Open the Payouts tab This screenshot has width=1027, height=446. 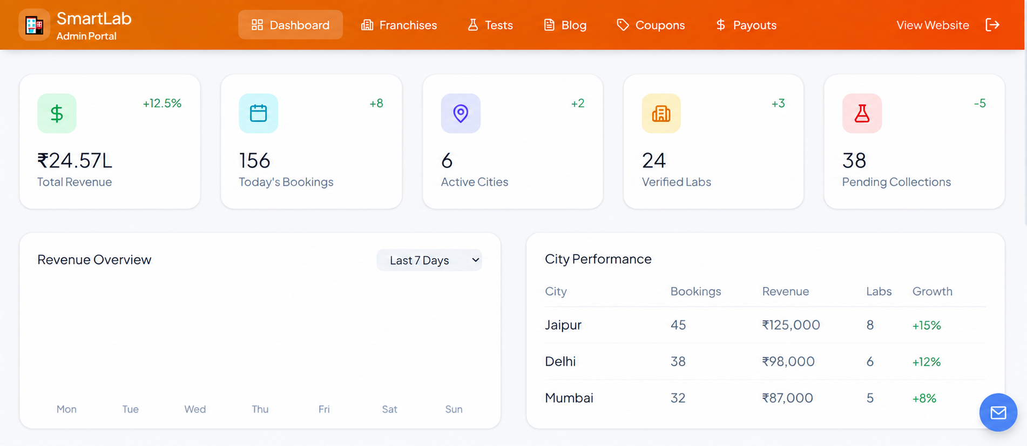[x=746, y=25]
